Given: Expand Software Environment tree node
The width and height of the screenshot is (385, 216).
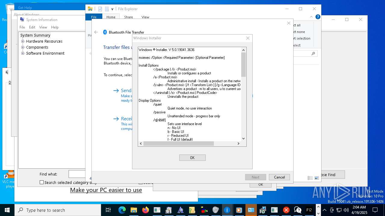Looking at the screenshot, I should click(x=23, y=53).
